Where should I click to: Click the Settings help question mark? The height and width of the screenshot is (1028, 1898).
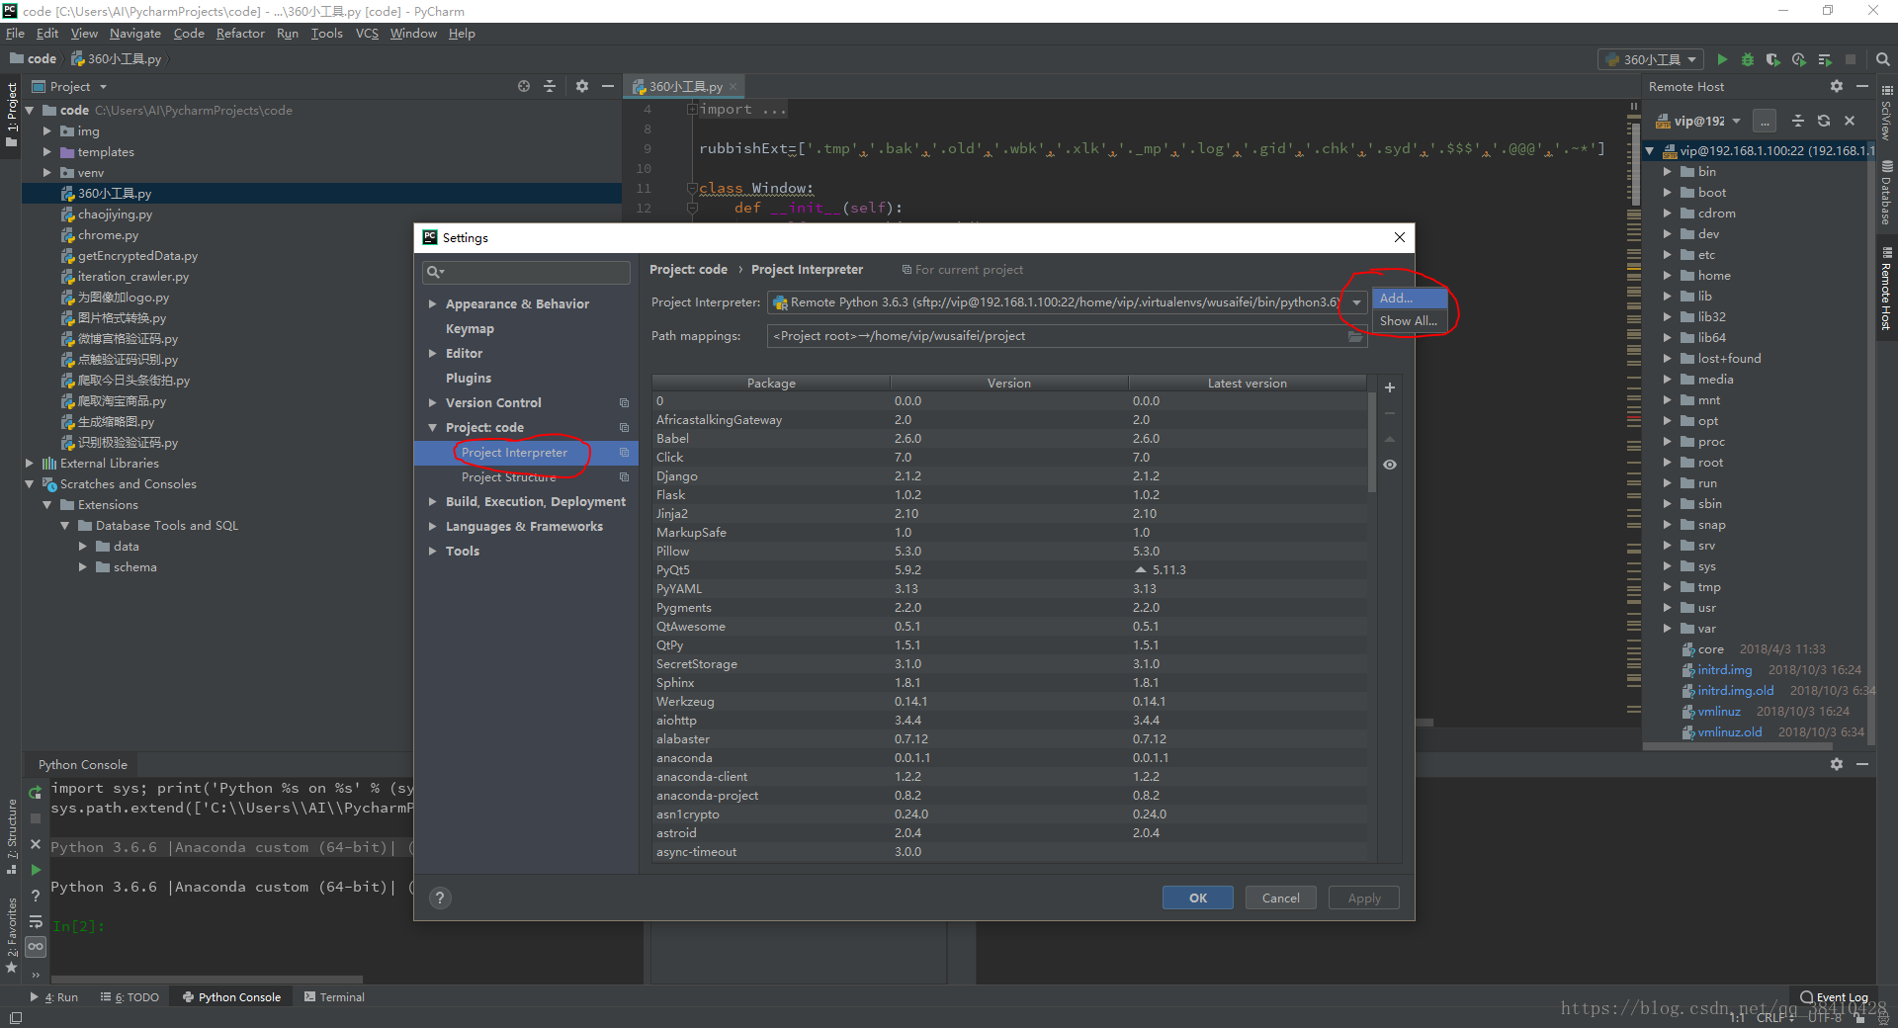point(441,898)
